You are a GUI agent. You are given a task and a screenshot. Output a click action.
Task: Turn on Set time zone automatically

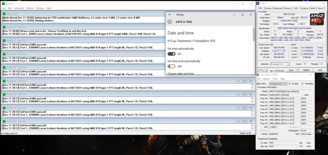point(171,66)
